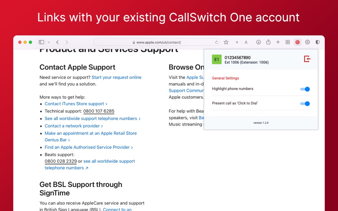Increase text size with large A
Viewport: 338px width, 211px height.
coord(246,42)
